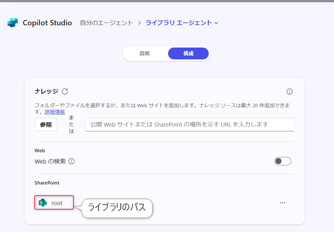Click the Copilot Studio logo icon
The image size is (334, 232).
pos(12,23)
